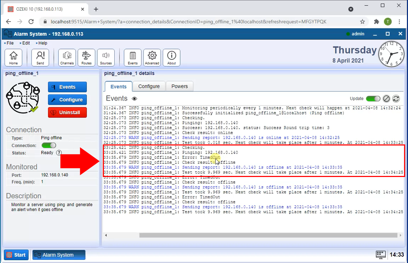The height and width of the screenshot is (263, 408).
Task: Open the Routes toolbar icon
Action: pos(87,58)
